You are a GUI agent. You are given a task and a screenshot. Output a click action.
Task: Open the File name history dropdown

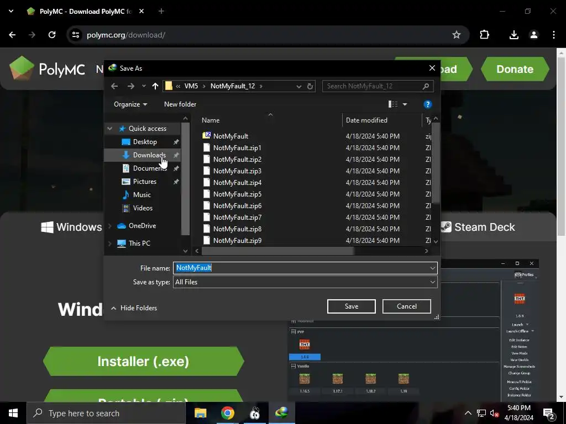[432, 268]
